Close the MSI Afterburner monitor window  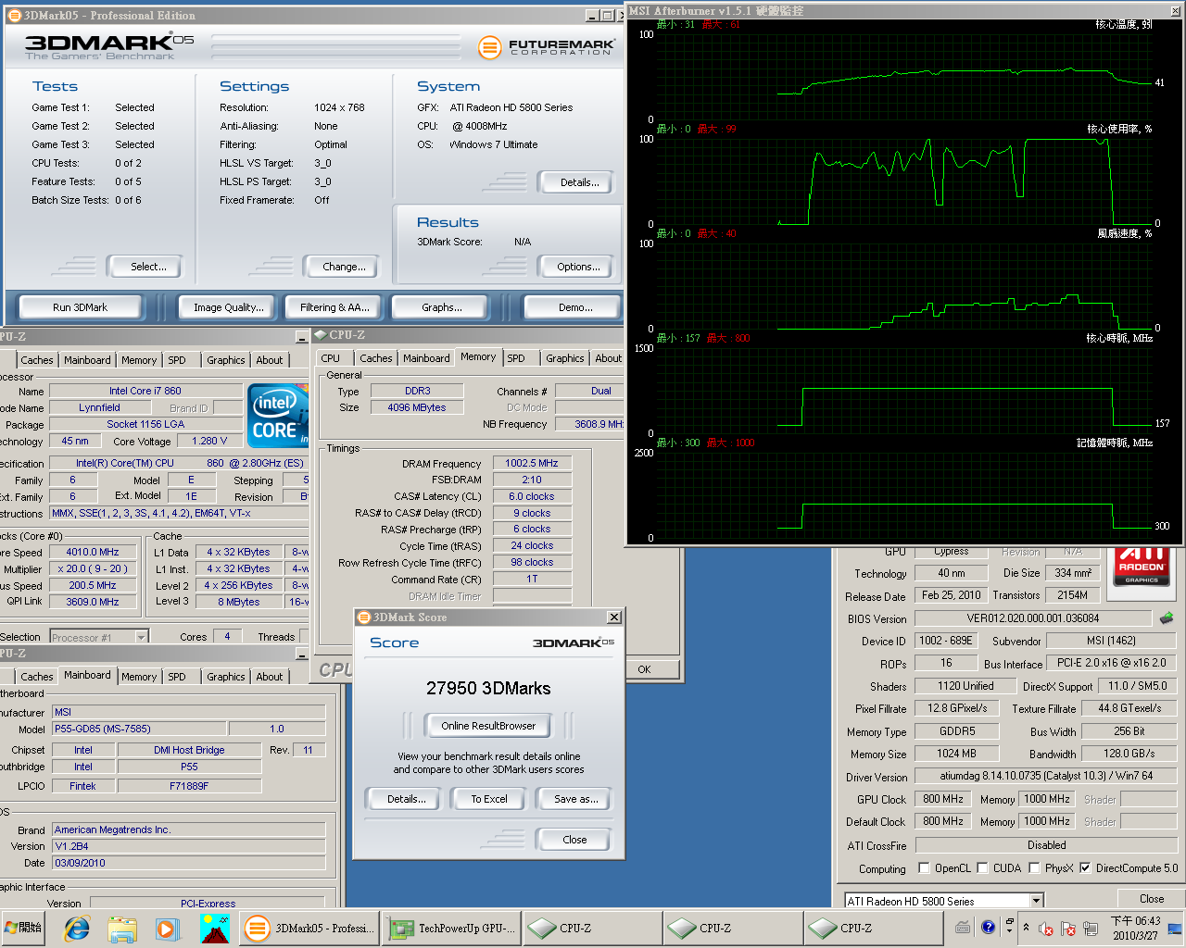(x=1176, y=11)
